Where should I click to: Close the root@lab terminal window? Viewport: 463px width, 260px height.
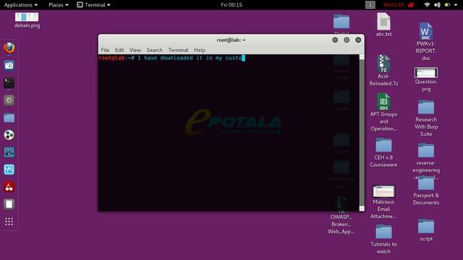click(358, 40)
